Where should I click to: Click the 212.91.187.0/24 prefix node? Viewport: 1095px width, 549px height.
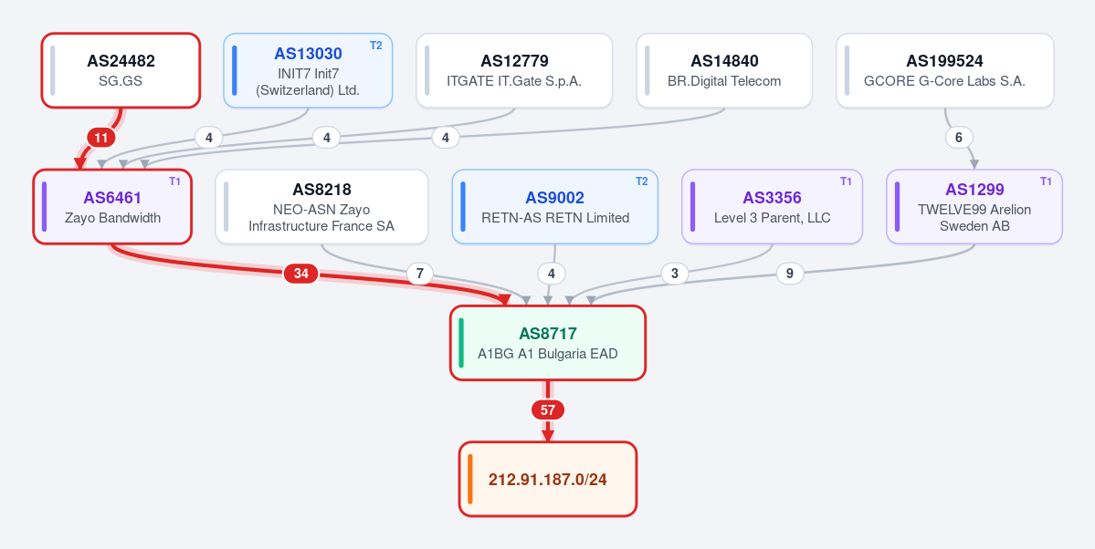[548, 480]
